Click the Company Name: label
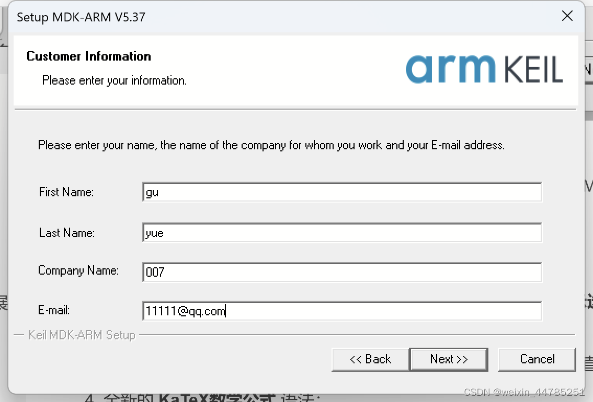The height and width of the screenshot is (402, 593). pyautogui.click(x=78, y=270)
